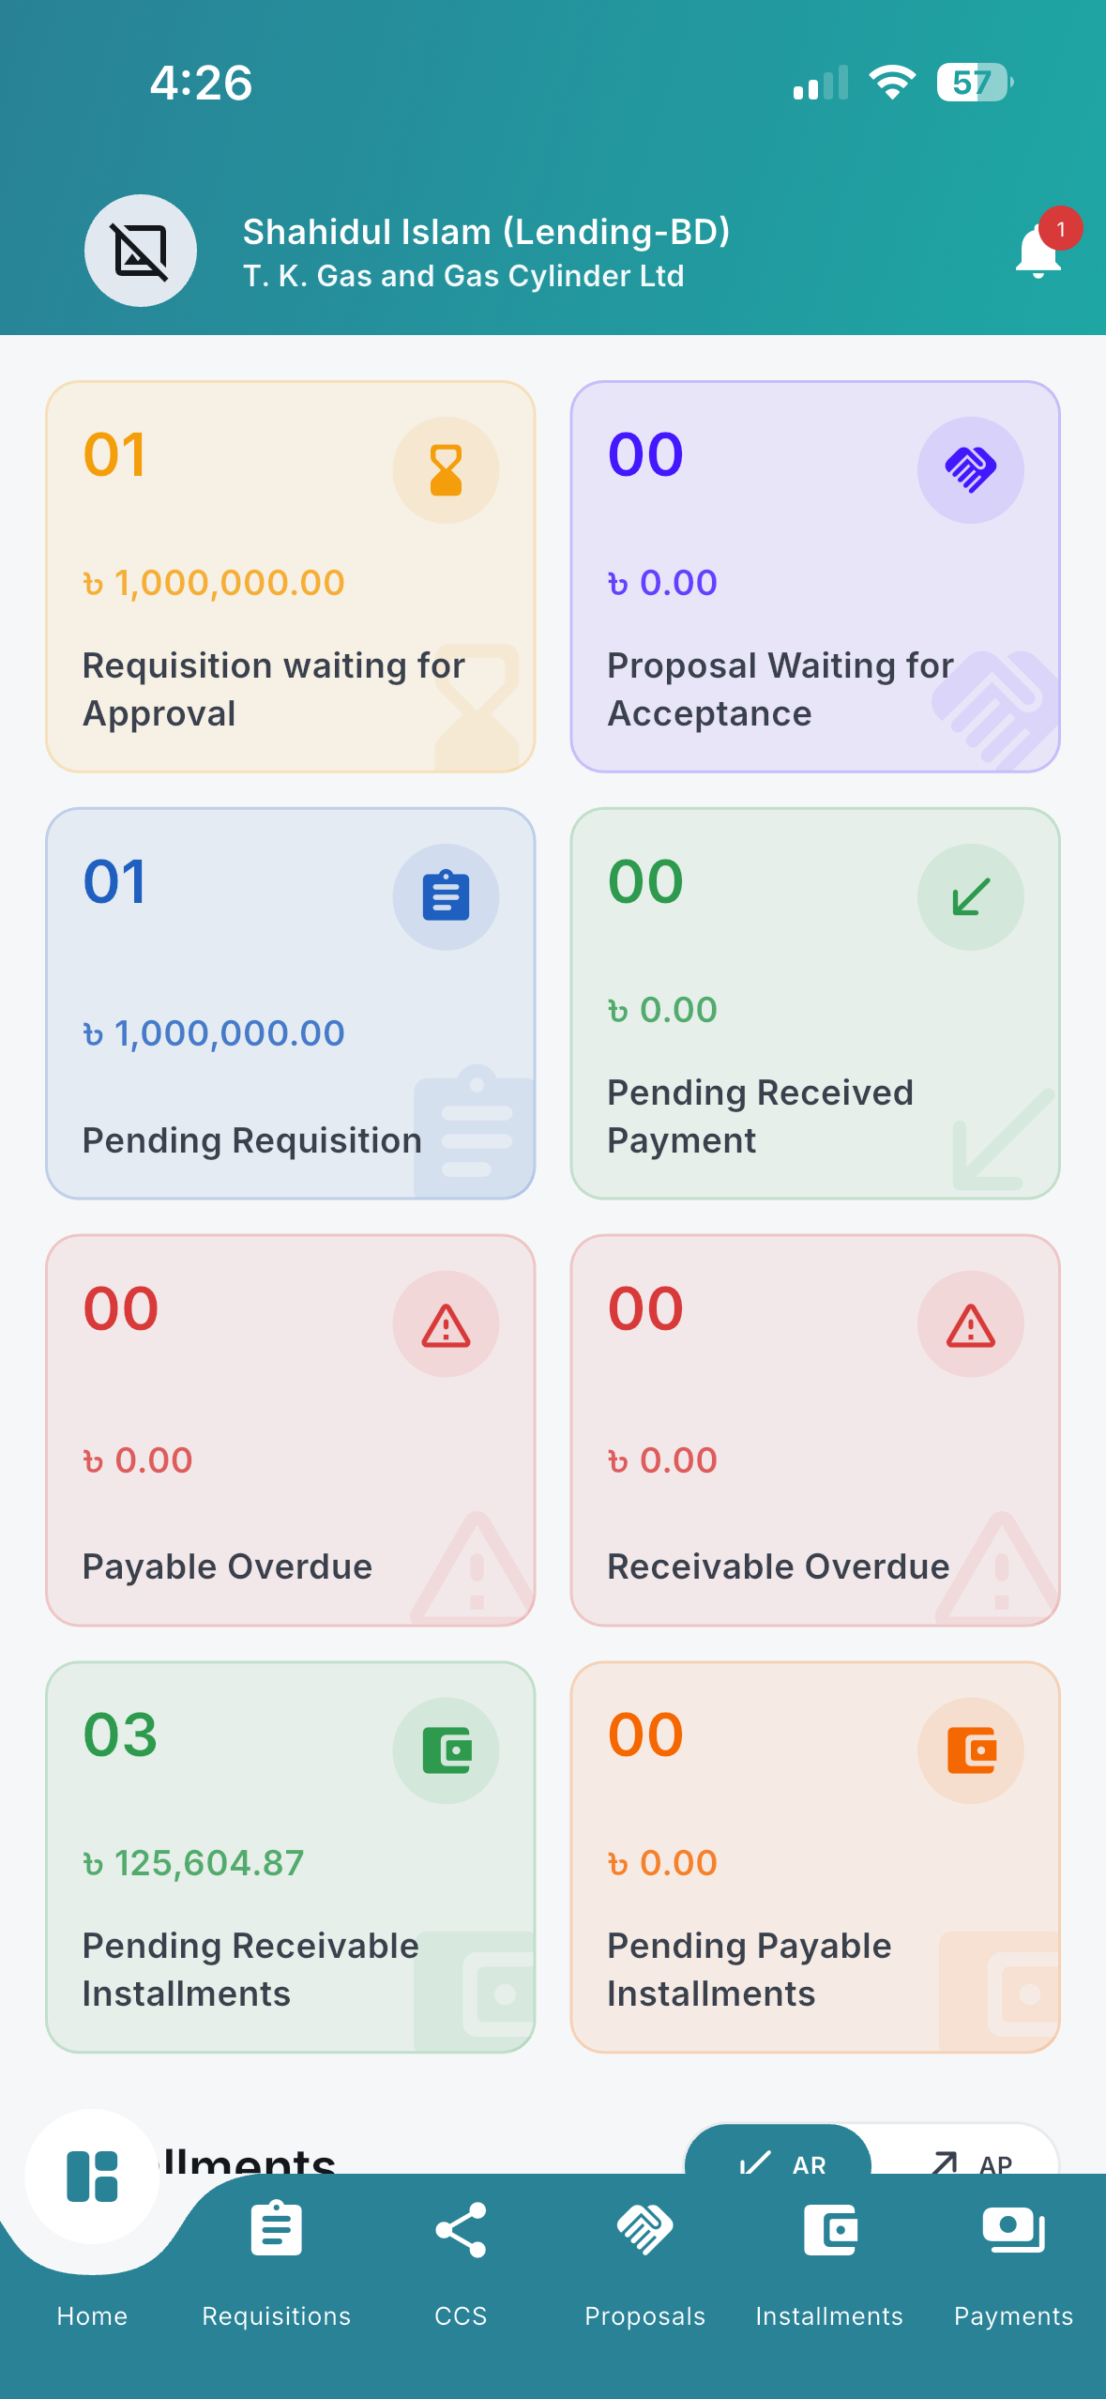Image resolution: width=1106 pixels, height=2399 pixels.
Task: Tap the handshake icon on Proposal card
Action: 970,470
